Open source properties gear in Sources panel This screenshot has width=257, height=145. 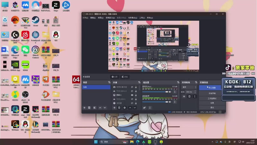(125, 108)
